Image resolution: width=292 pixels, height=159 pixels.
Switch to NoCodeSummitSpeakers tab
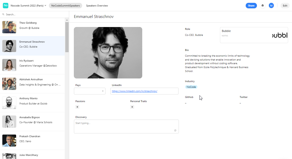(66, 5)
